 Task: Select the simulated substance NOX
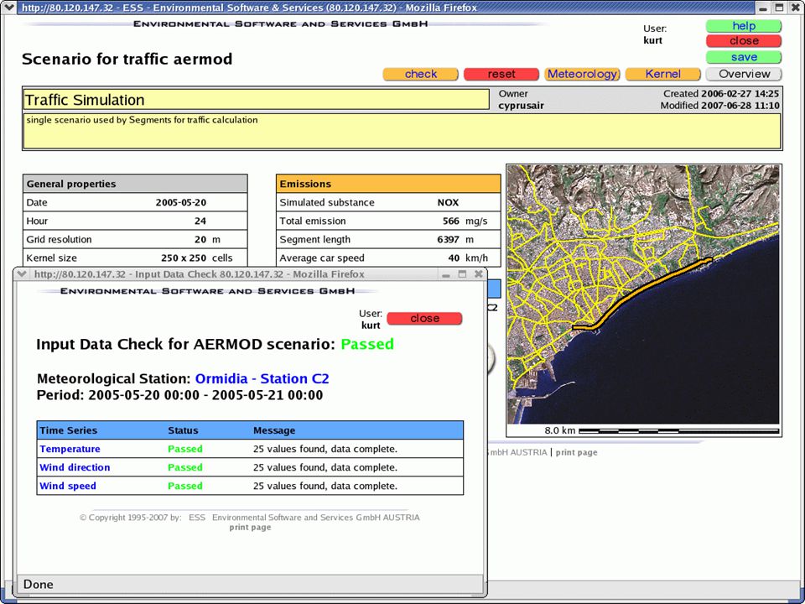448,202
